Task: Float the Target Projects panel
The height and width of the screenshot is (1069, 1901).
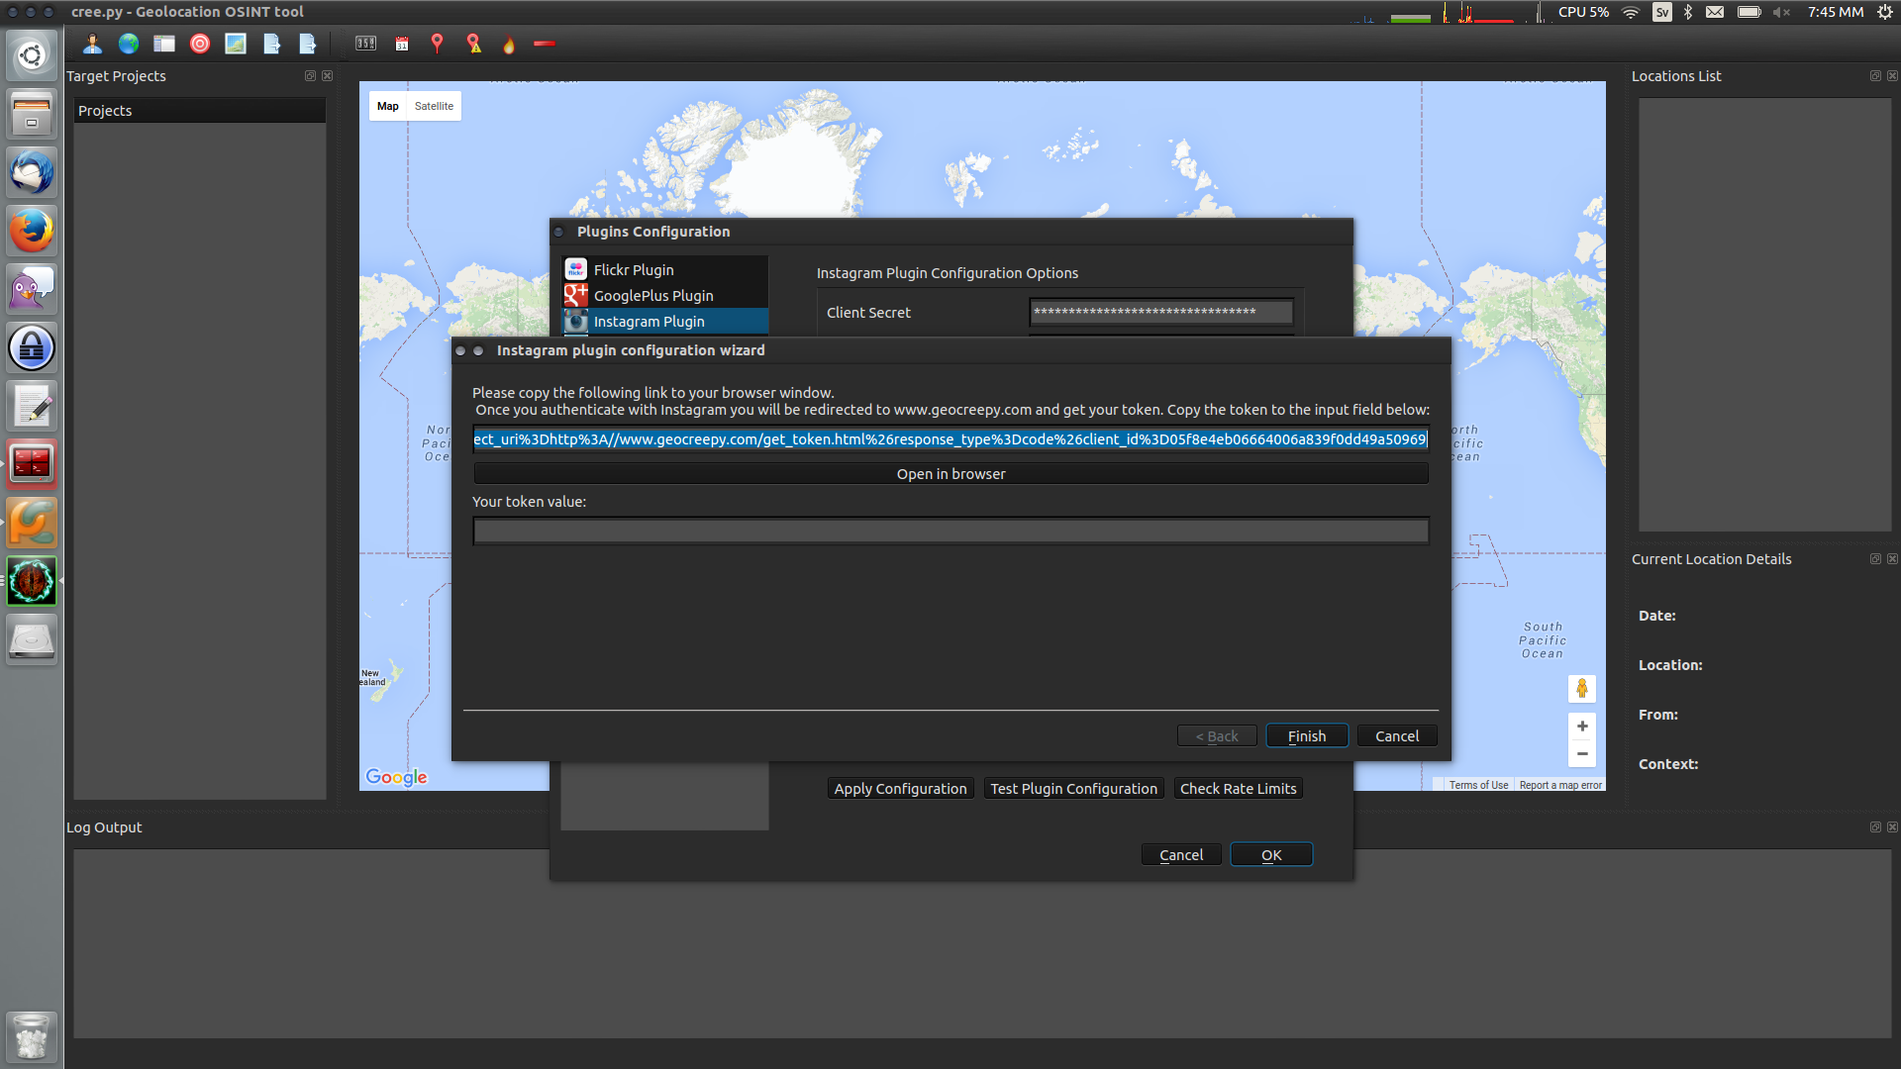Action: (310, 75)
